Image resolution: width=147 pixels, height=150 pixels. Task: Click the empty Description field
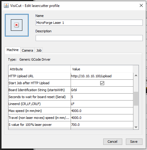coord(89,38)
